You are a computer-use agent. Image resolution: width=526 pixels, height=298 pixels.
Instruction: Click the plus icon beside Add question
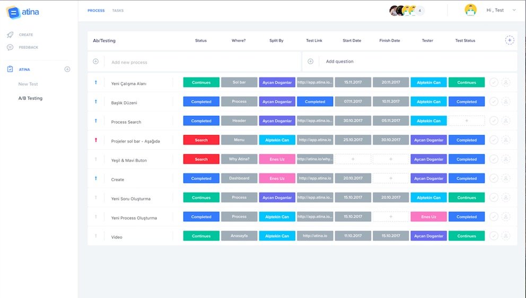coord(310,62)
